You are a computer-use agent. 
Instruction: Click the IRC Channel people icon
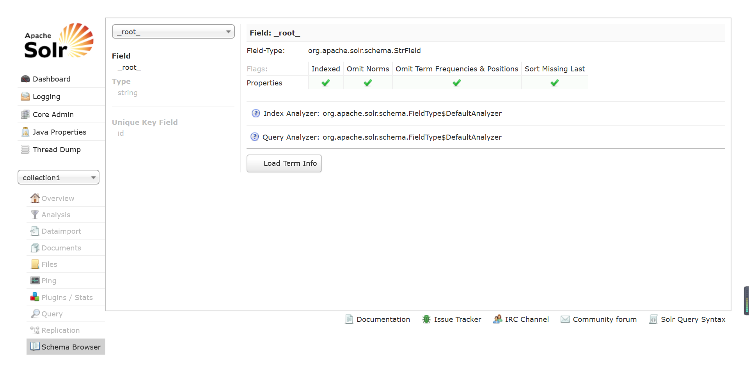(x=497, y=319)
